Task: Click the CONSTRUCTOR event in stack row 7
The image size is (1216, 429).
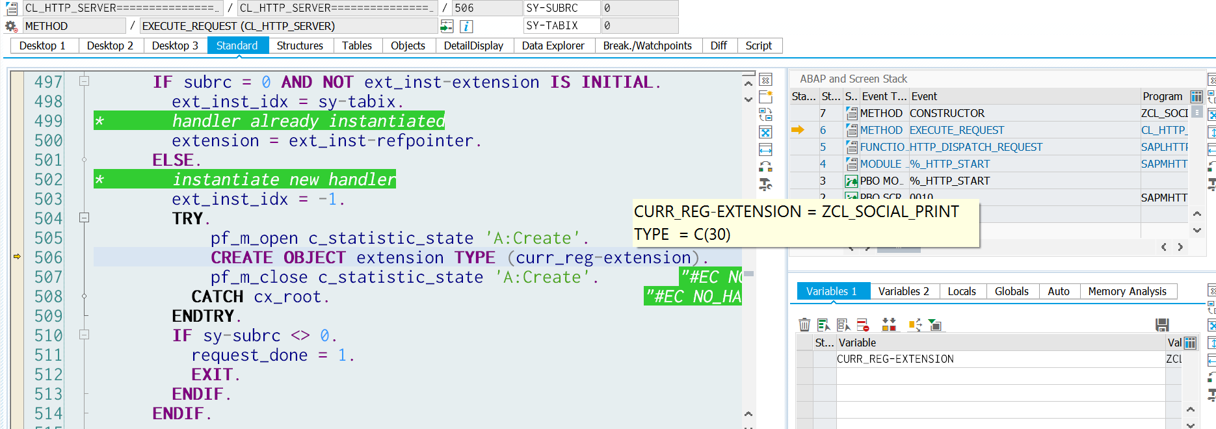Action: 947,113
